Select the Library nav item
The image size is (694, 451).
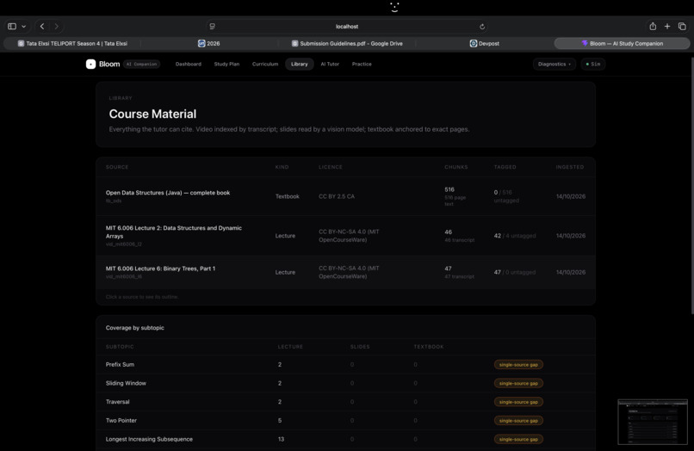(299, 65)
